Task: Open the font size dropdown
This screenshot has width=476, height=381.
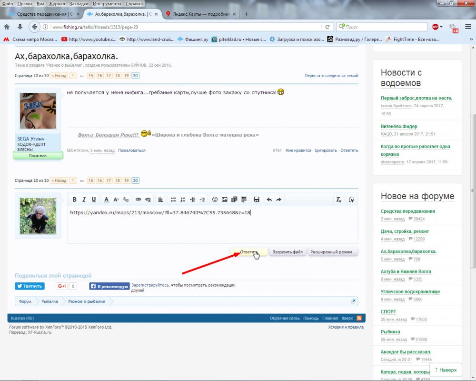Action: coord(116,200)
